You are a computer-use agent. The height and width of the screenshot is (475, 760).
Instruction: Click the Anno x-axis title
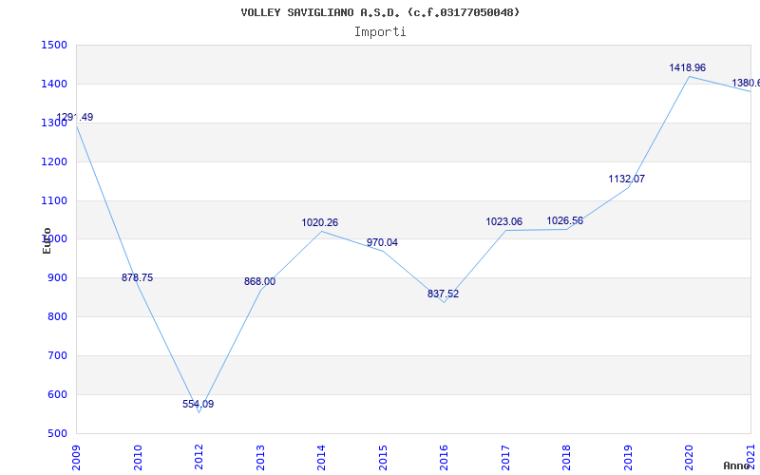(x=737, y=465)
